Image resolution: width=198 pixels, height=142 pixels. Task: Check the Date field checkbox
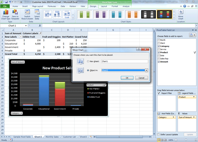point(159,55)
